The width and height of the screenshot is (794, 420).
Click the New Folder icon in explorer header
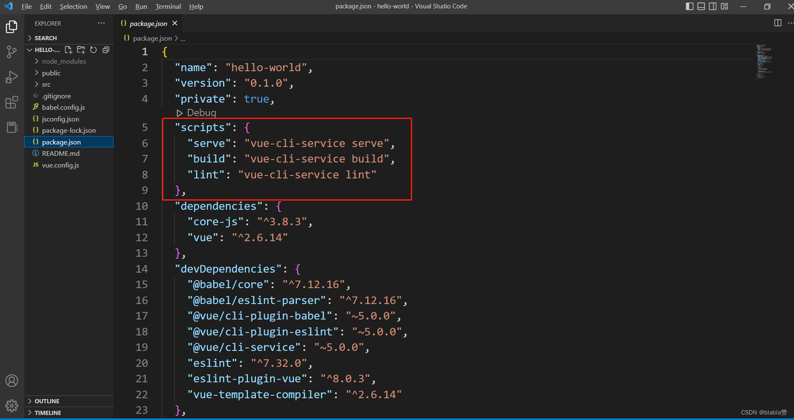(81, 50)
